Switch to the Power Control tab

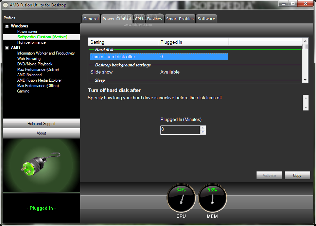coord(117,19)
